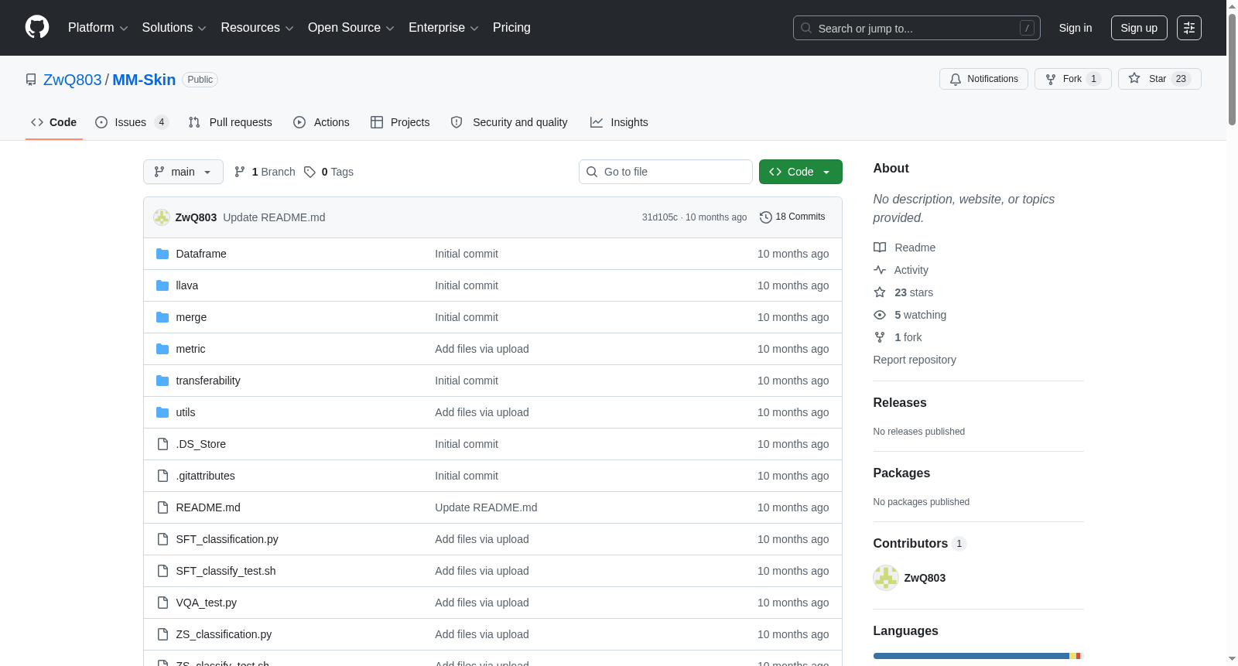Click the Report repository link

(x=915, y=360)
